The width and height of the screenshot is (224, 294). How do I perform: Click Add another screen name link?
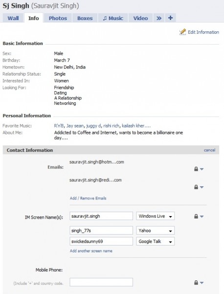(91, 251)
